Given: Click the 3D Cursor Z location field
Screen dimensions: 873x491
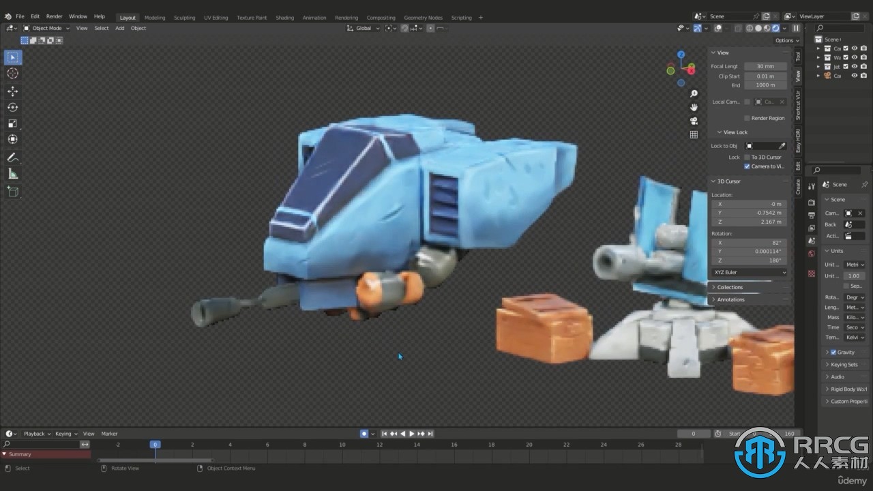Looking at the screenshot, I should coord(749,222).
